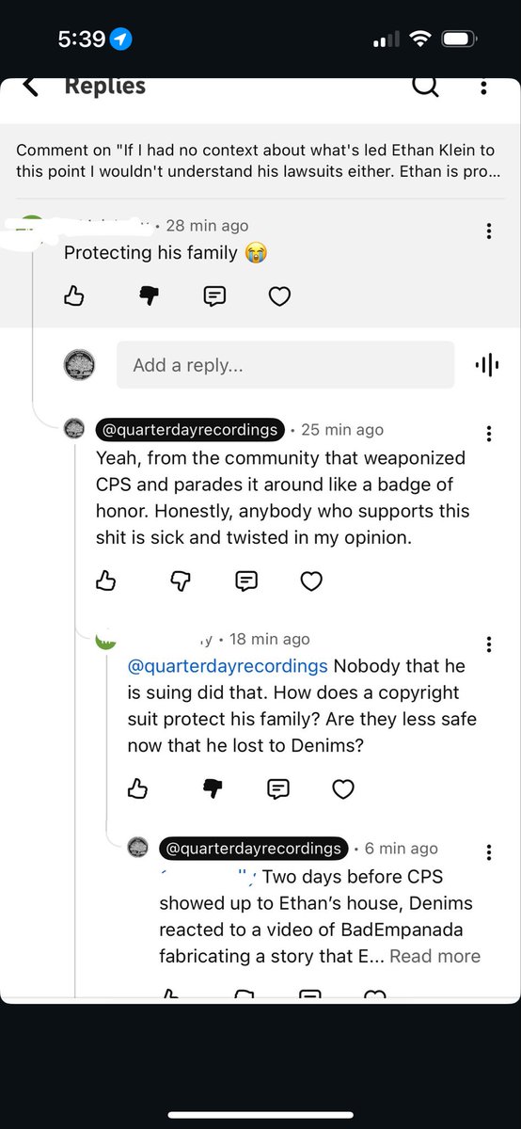Open @quarterdayrecordings profile from 25 min ago reply
The width and height of the screenshot is (521, 1129).
pos(189,429)
